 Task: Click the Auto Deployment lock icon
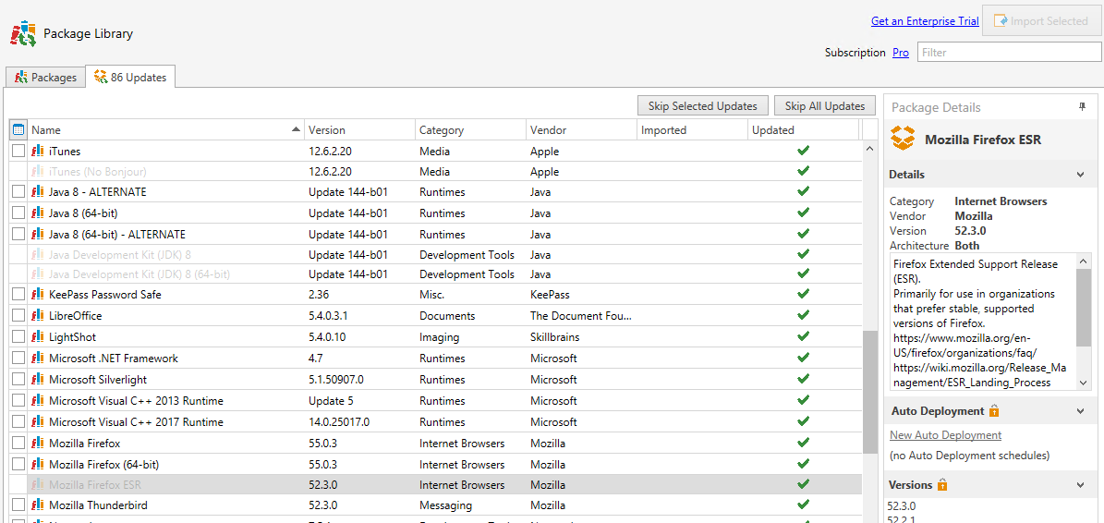(994, 411)
